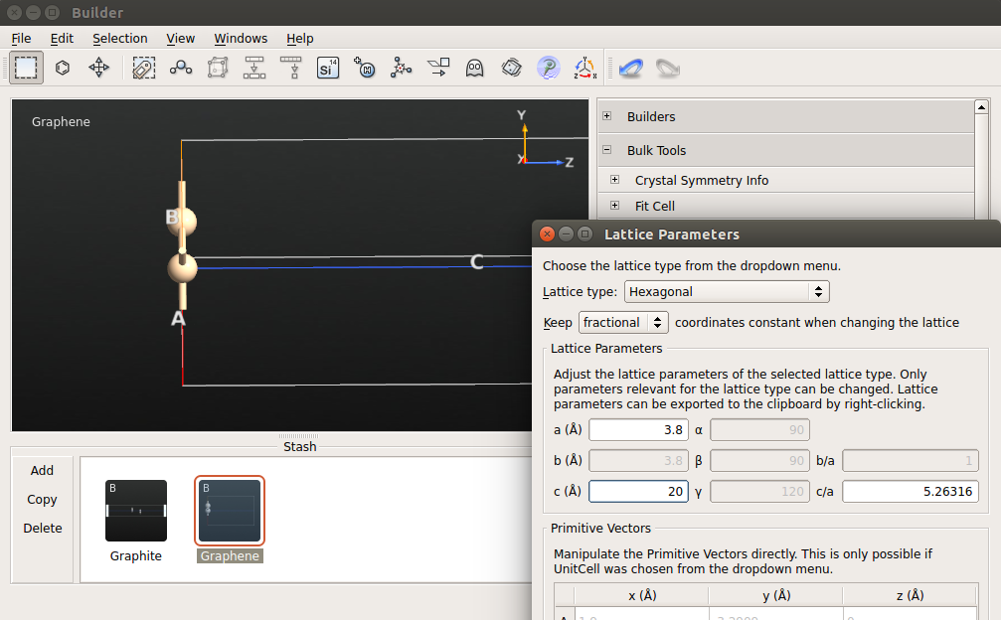Open the Lattice type Hexagonal dropdown
This screenshot has width=1001, height=620.
727,291
